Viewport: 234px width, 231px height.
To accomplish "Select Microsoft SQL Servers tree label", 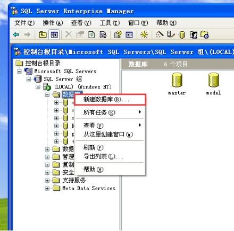I will pos(65,71).
